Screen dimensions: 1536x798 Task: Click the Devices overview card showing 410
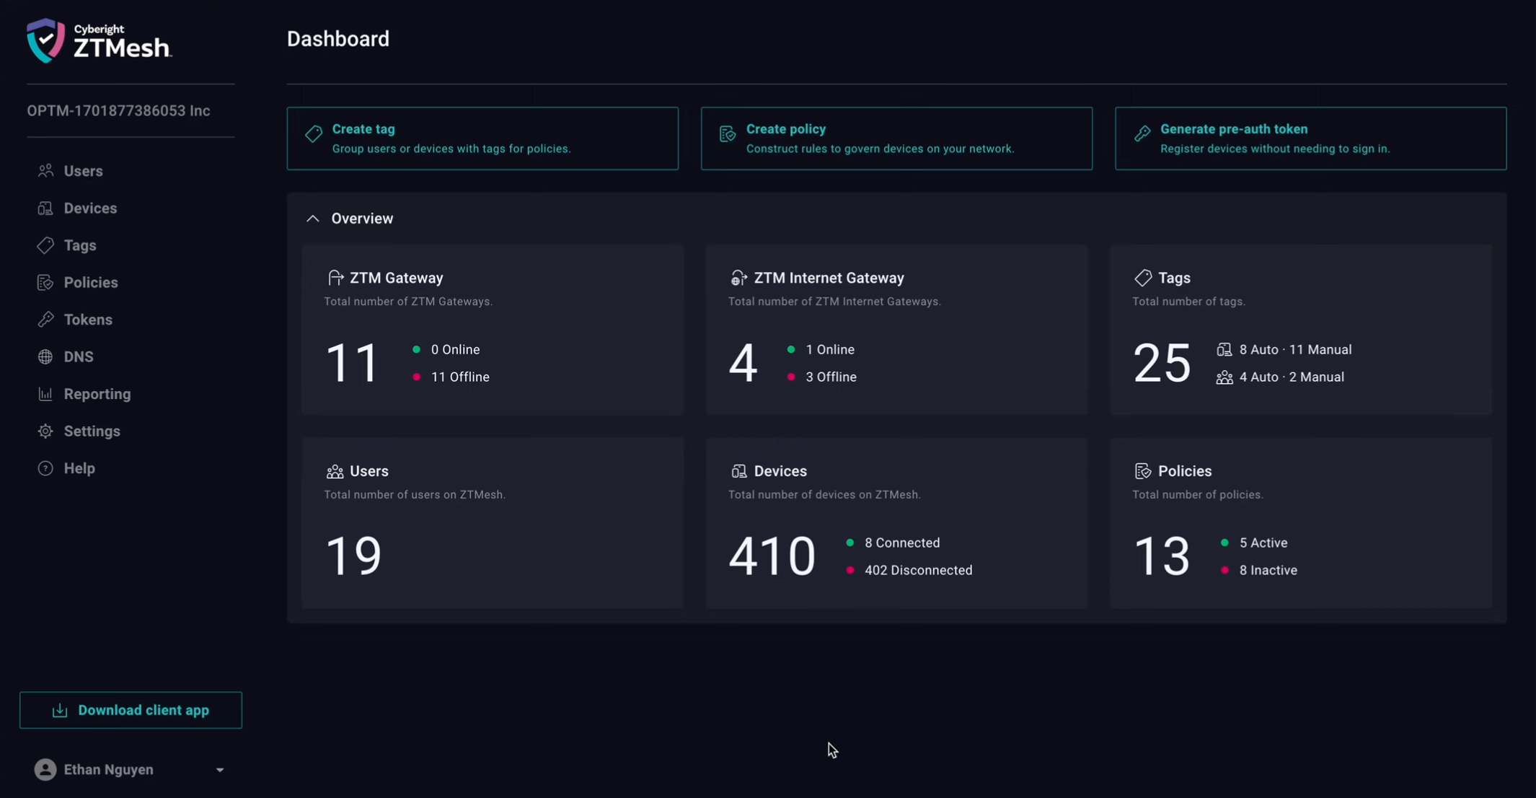click(x=896, y=523)
